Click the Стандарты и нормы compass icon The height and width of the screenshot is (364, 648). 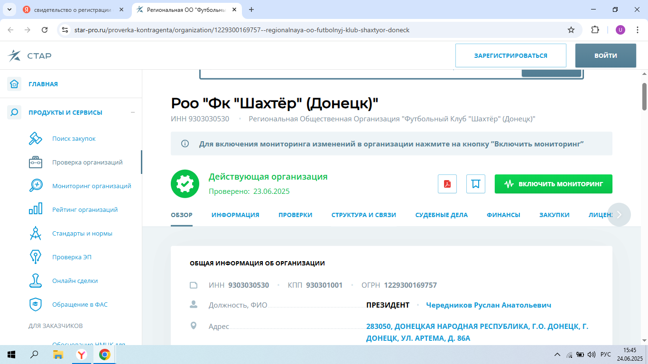pos(36,233)
